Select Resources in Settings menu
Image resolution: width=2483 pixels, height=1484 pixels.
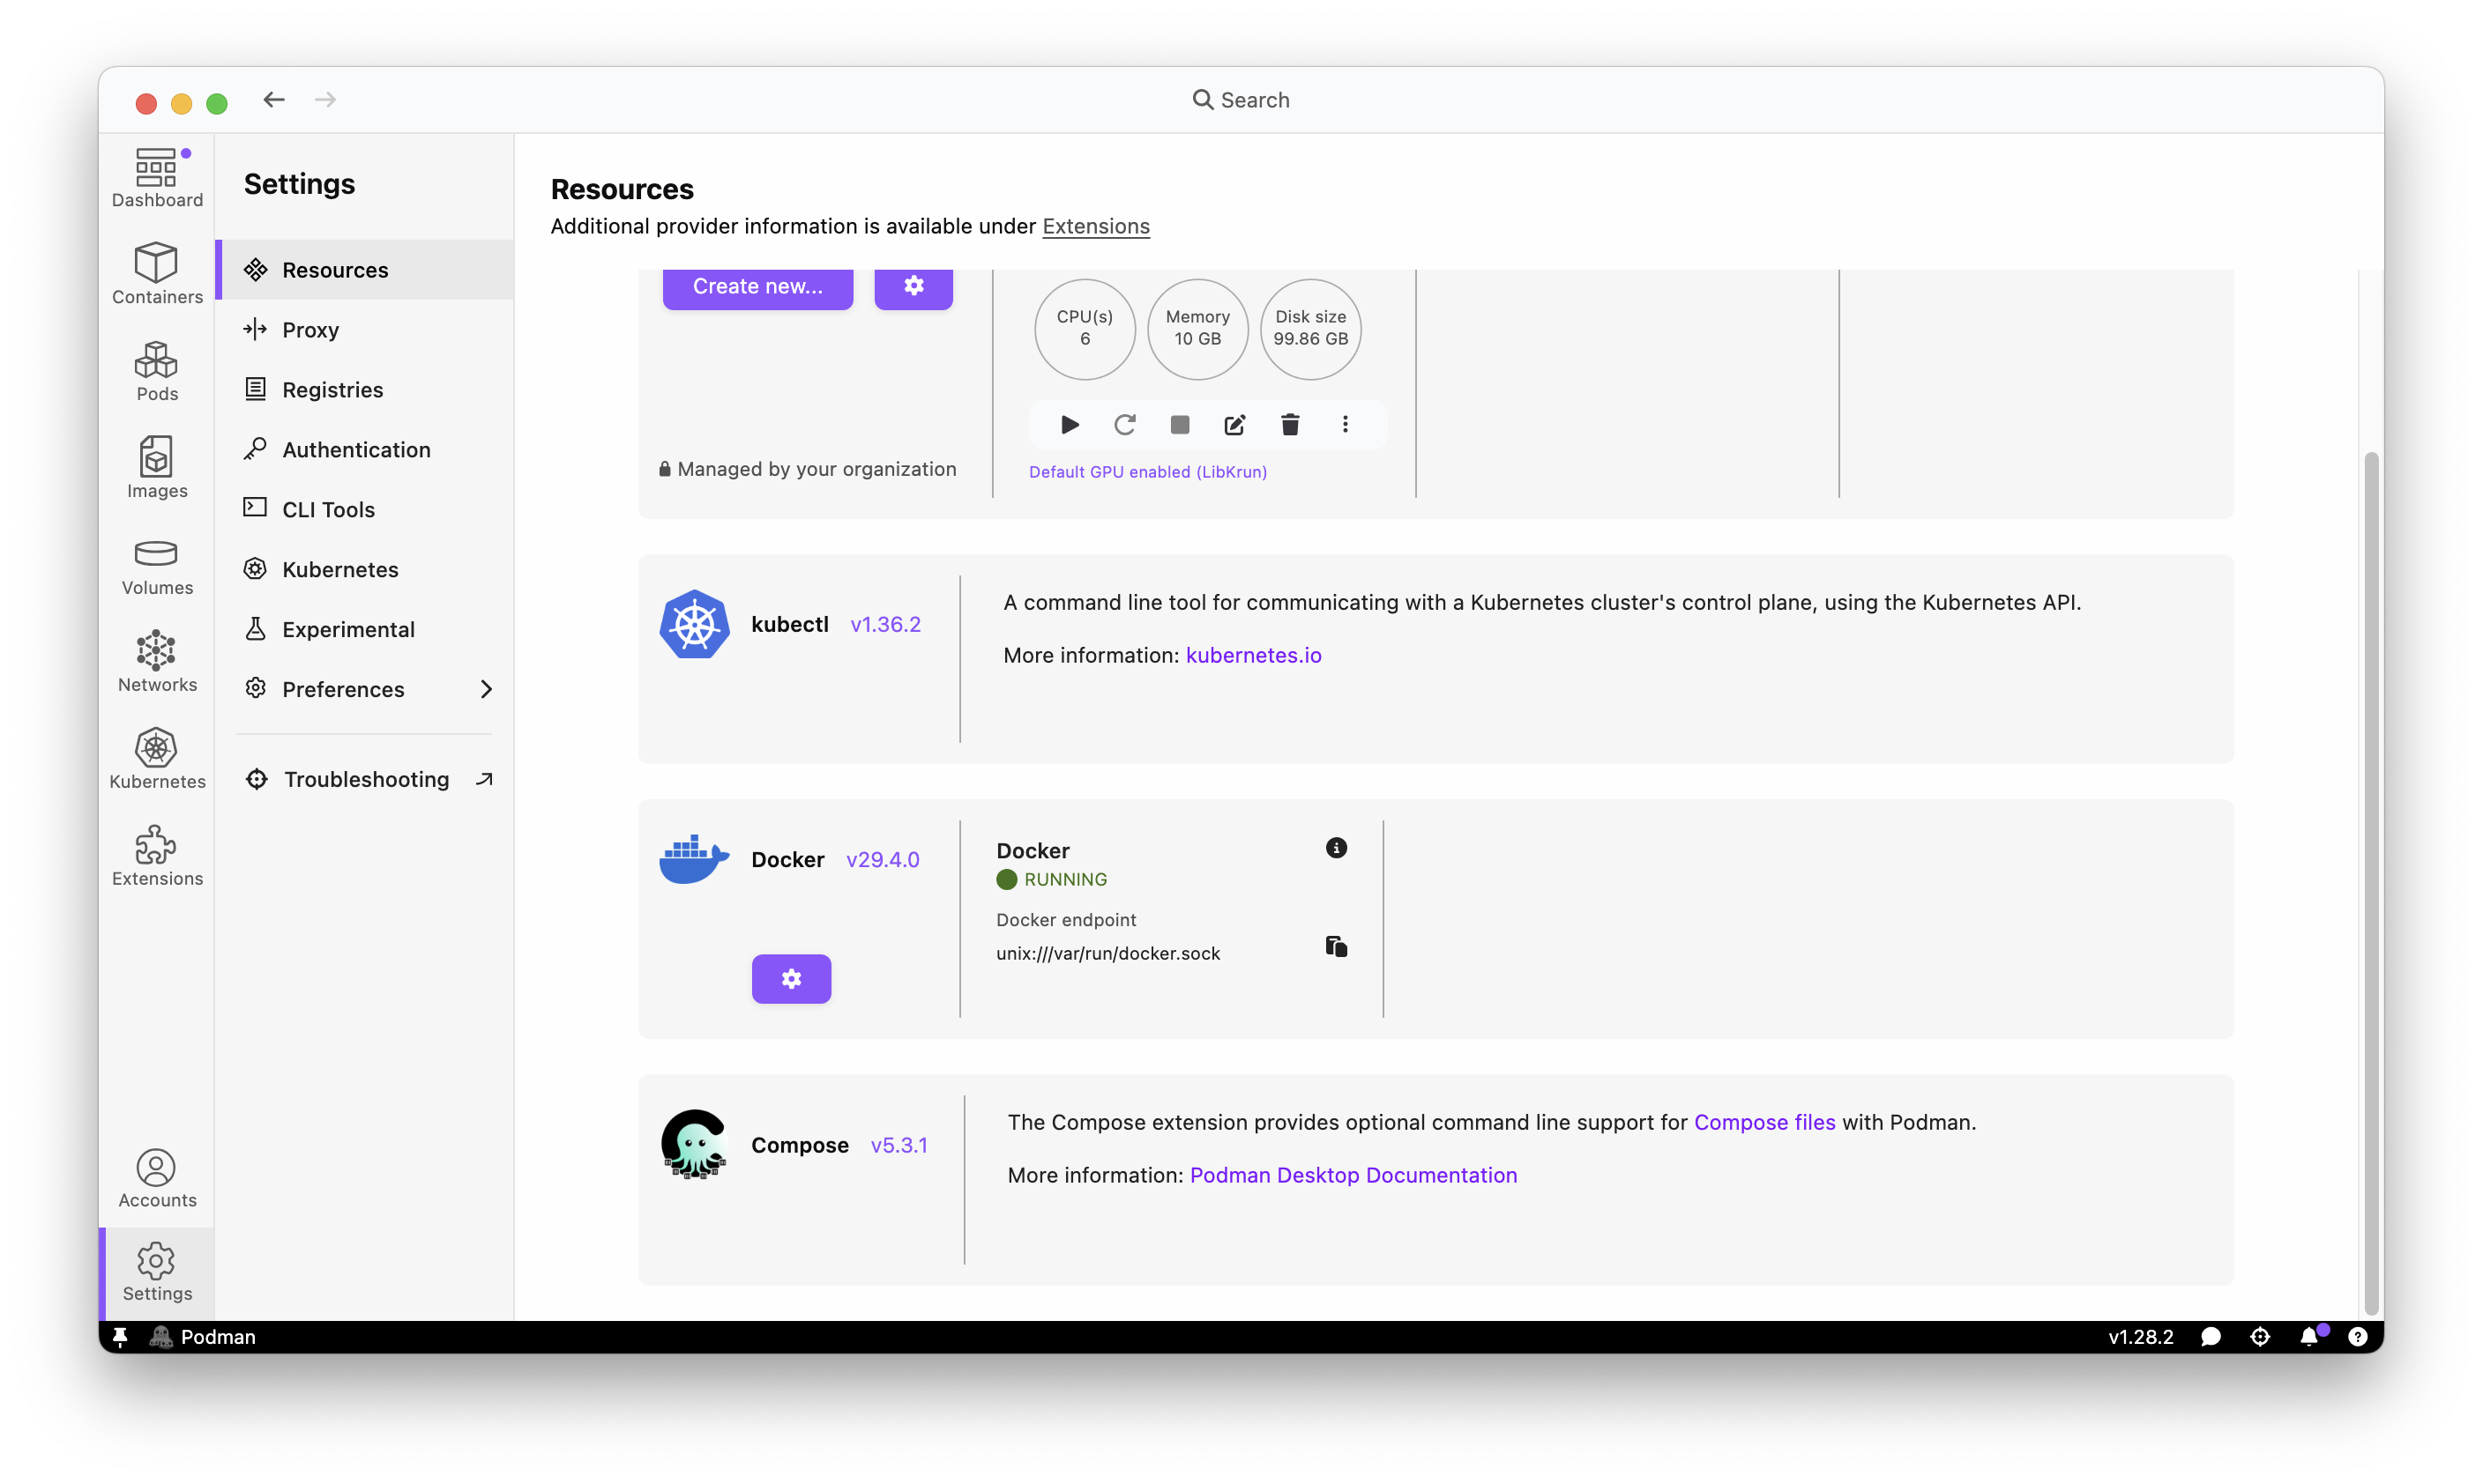click(365, 270)
